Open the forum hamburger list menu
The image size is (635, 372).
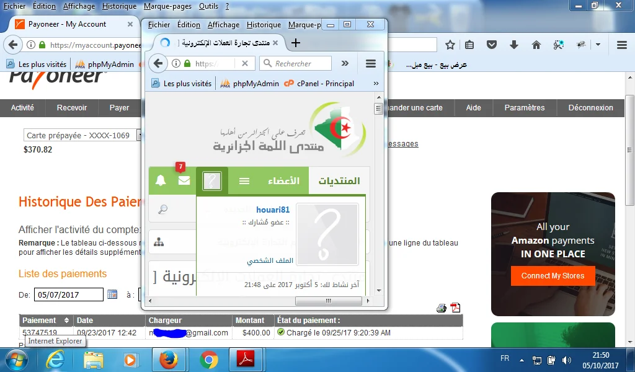(244, 181)
